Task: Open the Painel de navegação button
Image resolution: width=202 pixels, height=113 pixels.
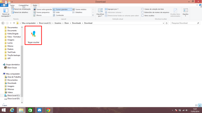Action: point(6,12)
